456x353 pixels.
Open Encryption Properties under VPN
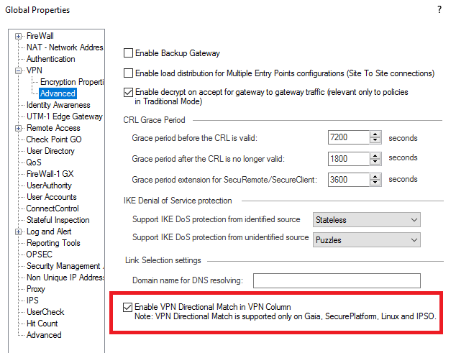coord(72,82)
